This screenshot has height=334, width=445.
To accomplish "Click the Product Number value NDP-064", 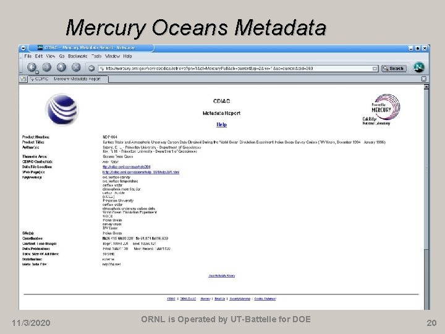I will tap(110, 137).
